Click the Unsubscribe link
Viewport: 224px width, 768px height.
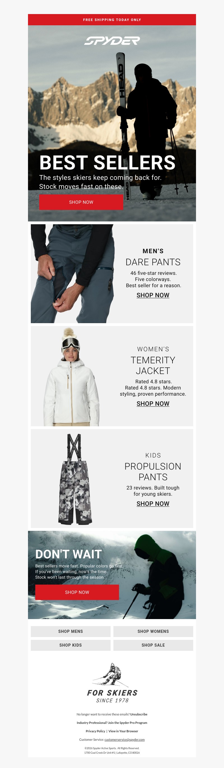(139, 714)
